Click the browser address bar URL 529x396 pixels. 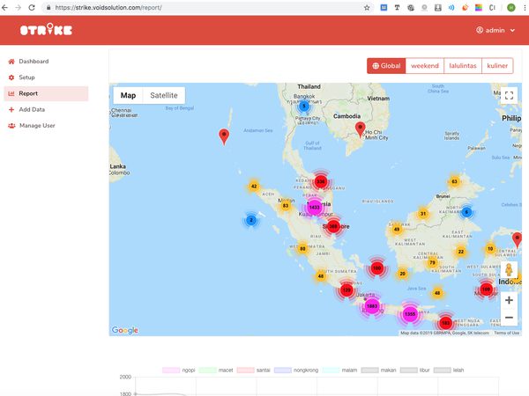point(108,7)
